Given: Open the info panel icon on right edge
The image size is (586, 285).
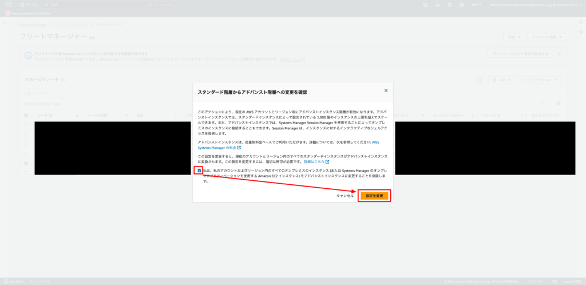Looking at the screenshot, I should pos(581,22).
